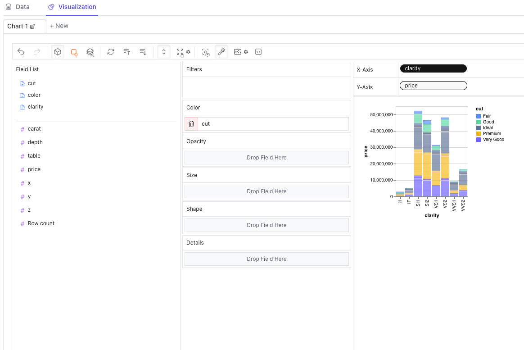Click the Size drop field area
The height and width of the screenshot is (350, 524).
pos(267,191)
